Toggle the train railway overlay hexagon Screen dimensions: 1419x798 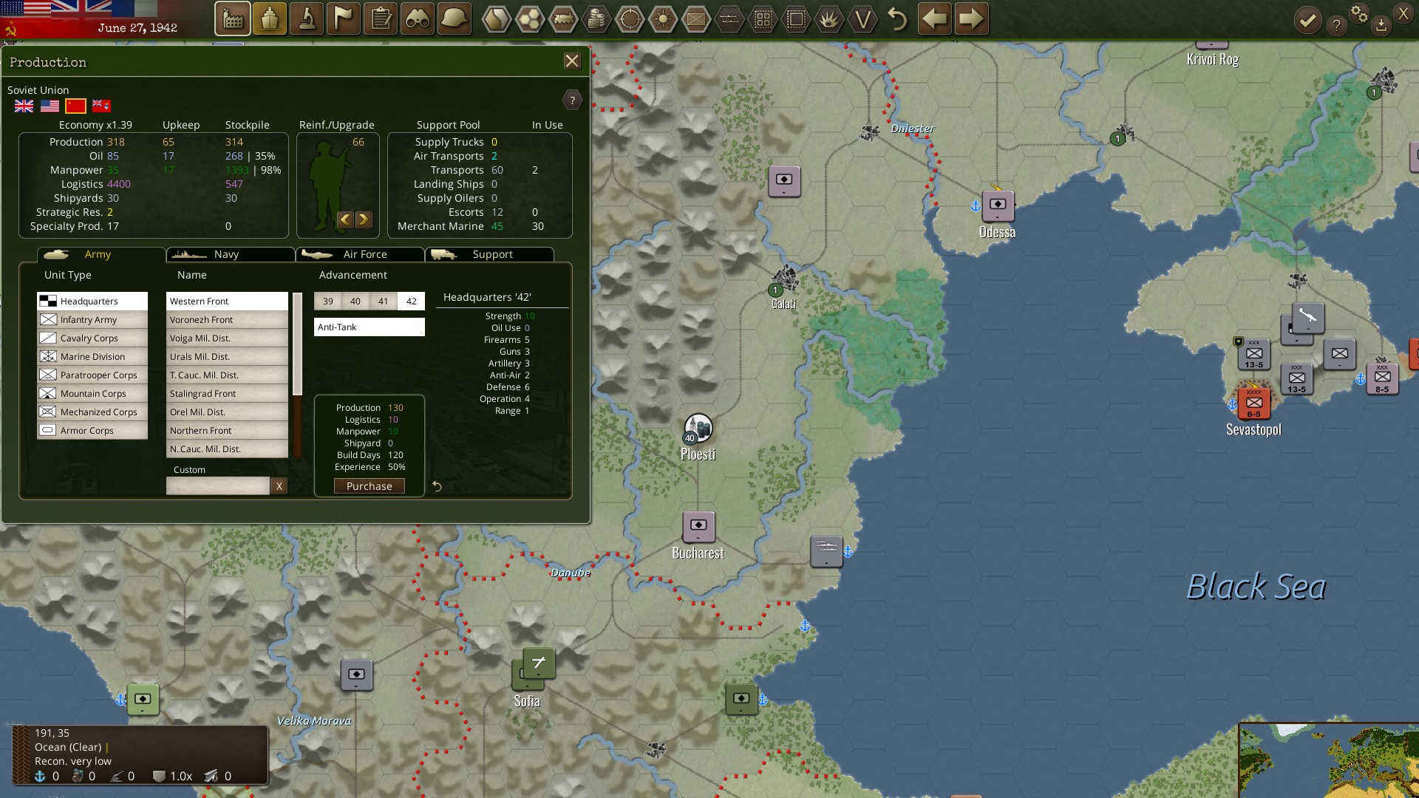click(563, 19)
